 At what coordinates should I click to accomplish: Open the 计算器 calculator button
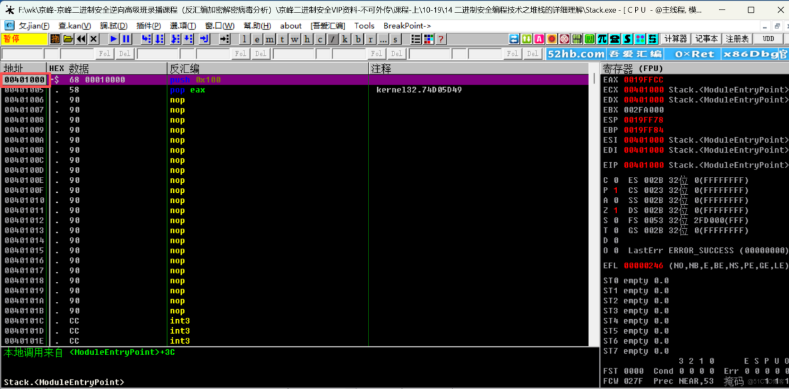pyautogui.click(x=675, y=39)
